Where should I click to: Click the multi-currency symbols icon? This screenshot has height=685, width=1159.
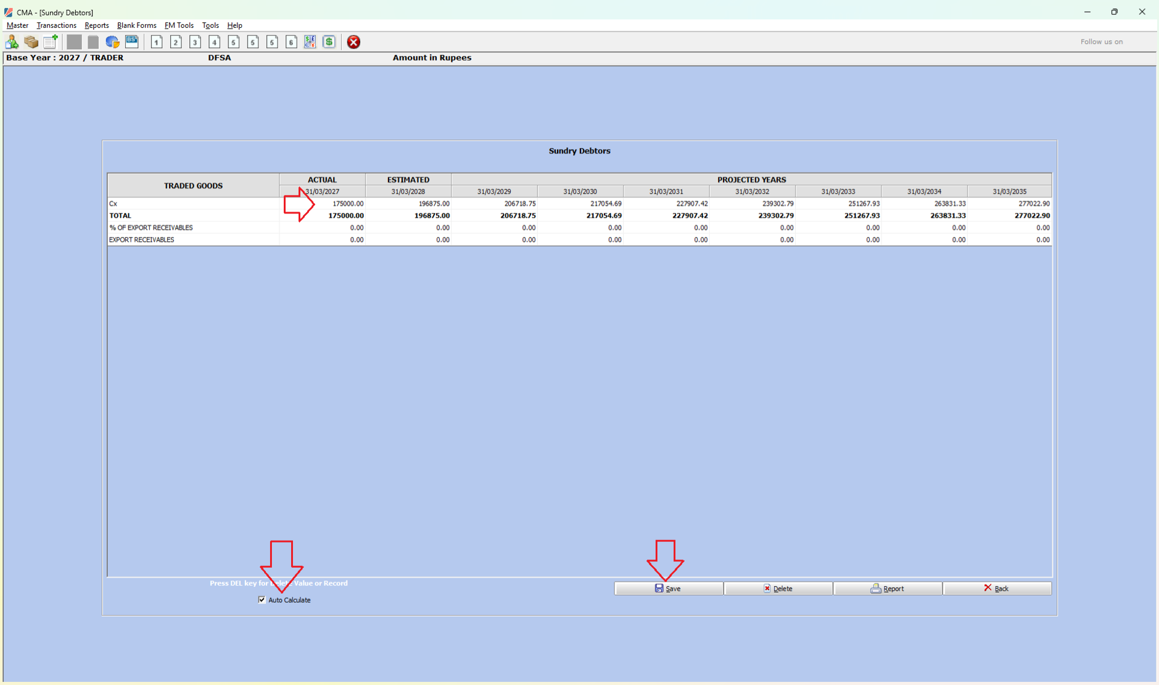pyautogui.click(x=310, y=42)
